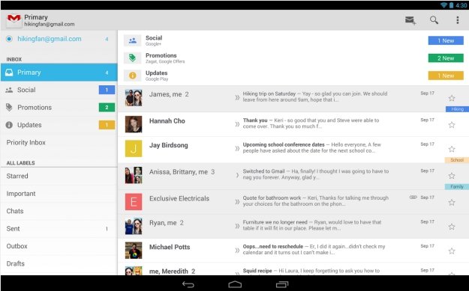Screen dimensions: 469x291
Task: Click importance marker on Hiking trip email
Action: click(x=237, y=97)
